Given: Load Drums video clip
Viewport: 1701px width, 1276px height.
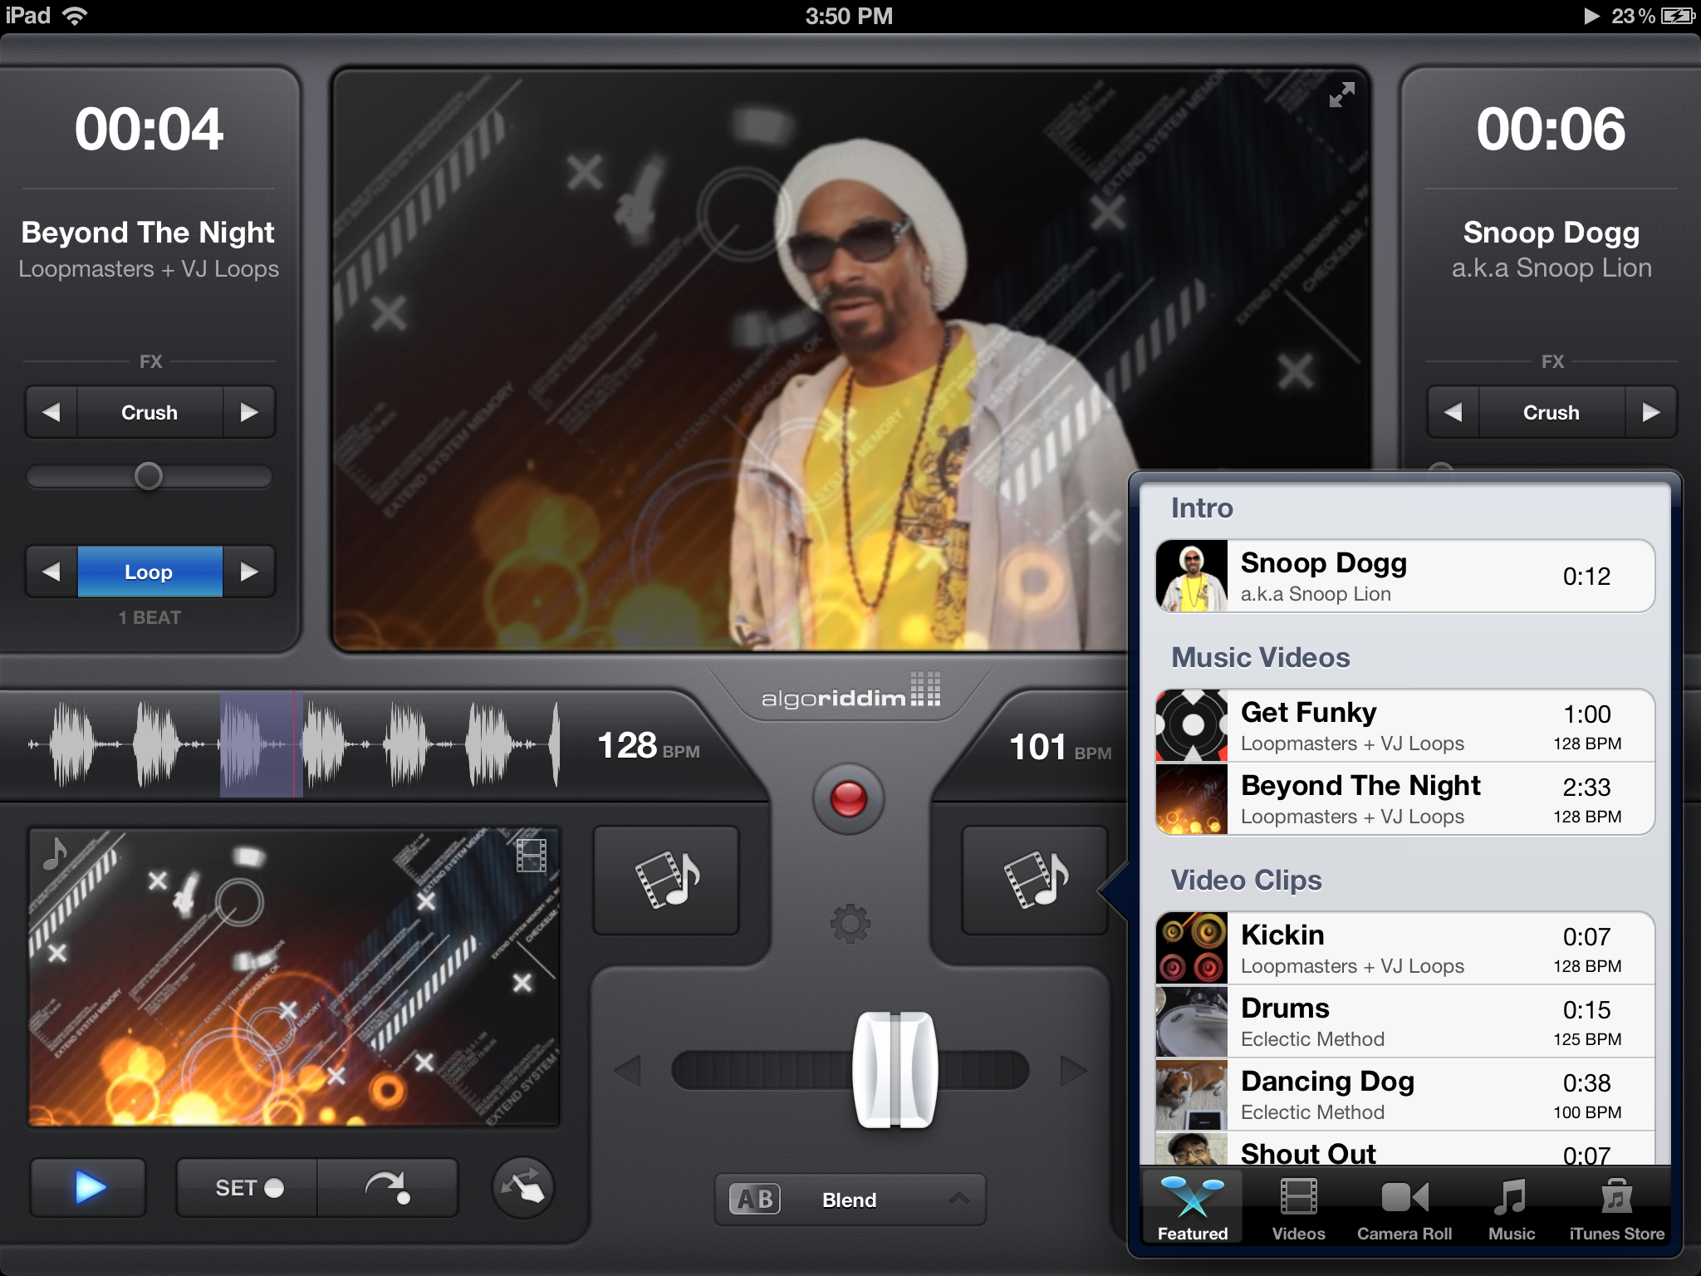Looking at the screenshot, I should point(1404,1021).
